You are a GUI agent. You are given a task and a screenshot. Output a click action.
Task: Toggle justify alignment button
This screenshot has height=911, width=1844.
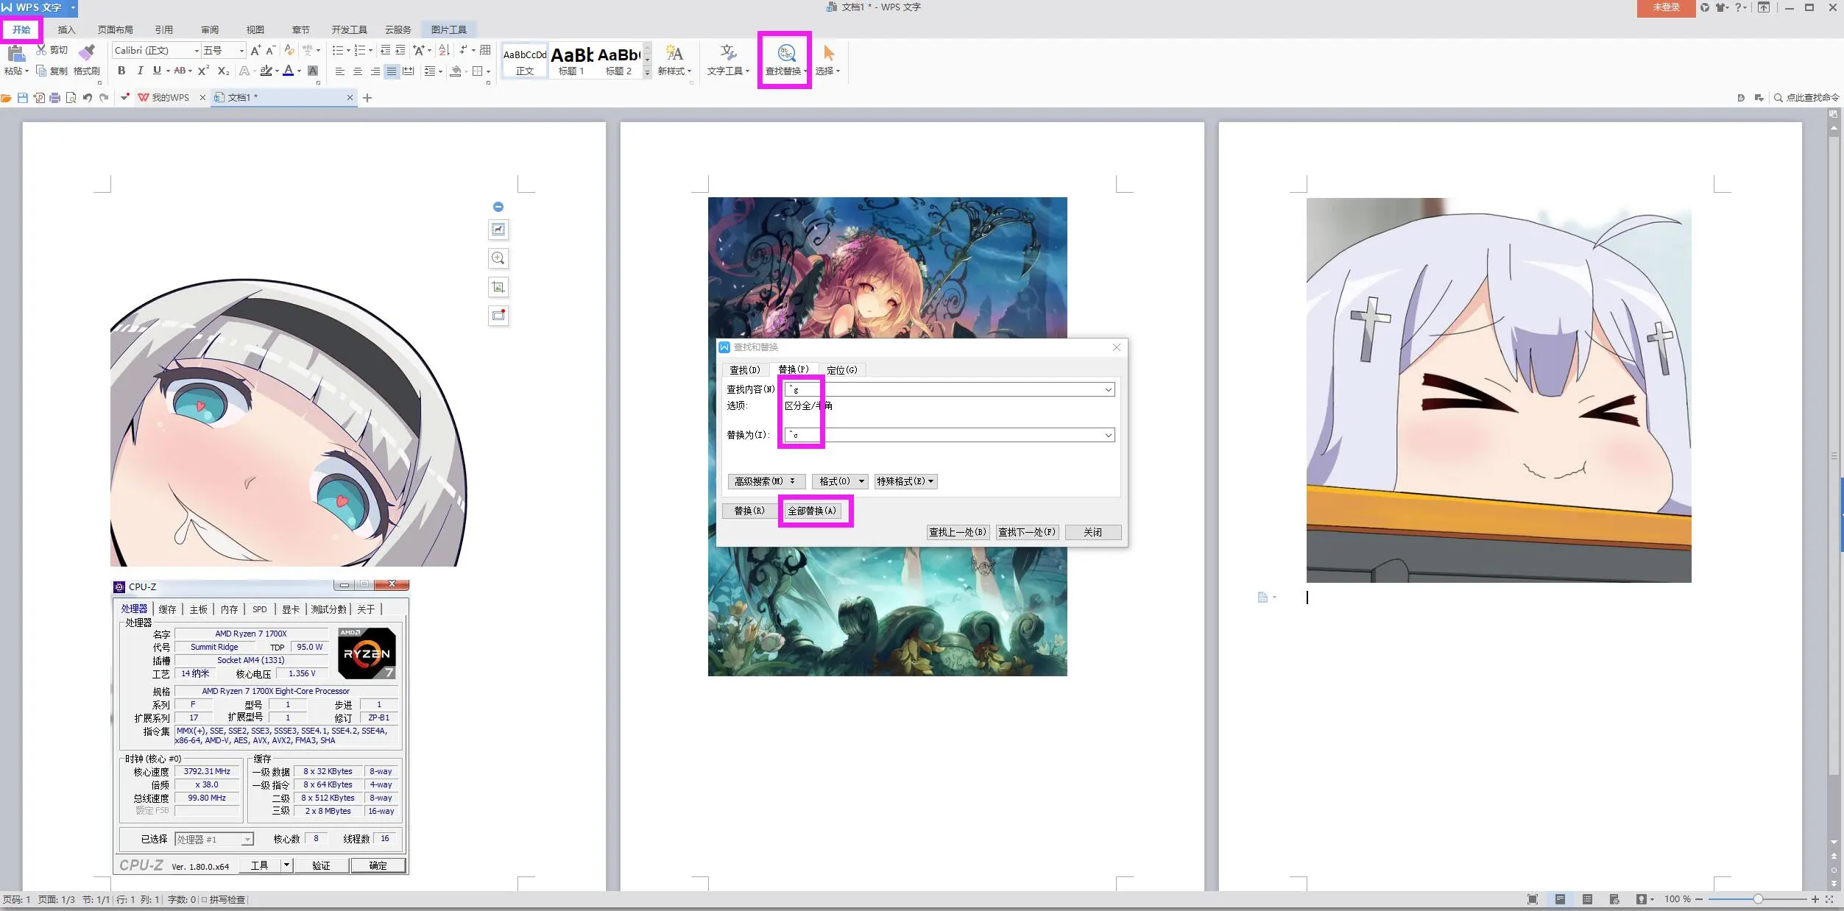pyautogui.click(x=392, y=71)
